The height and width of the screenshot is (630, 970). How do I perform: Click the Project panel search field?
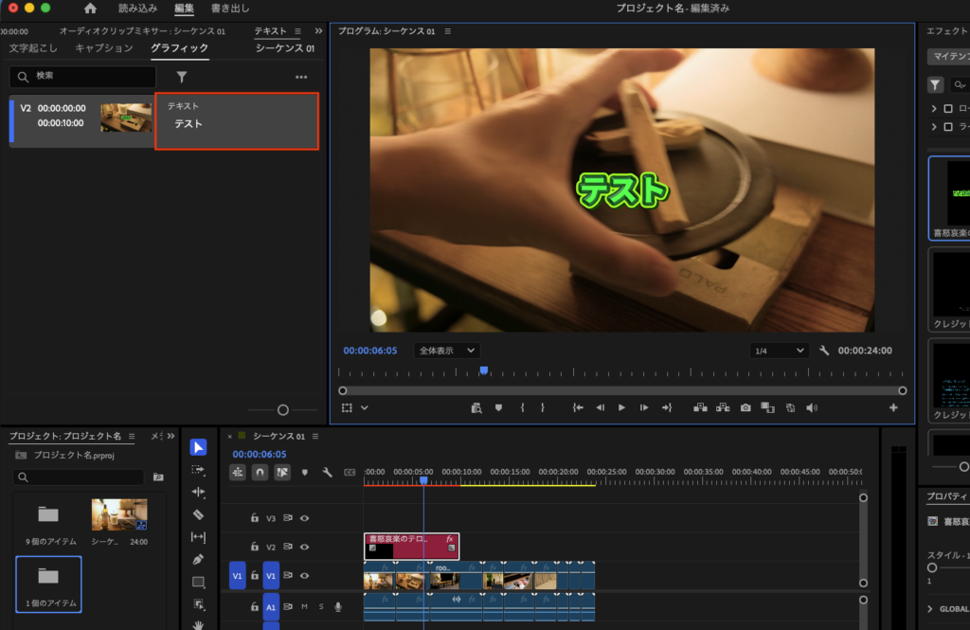point(78,477)
